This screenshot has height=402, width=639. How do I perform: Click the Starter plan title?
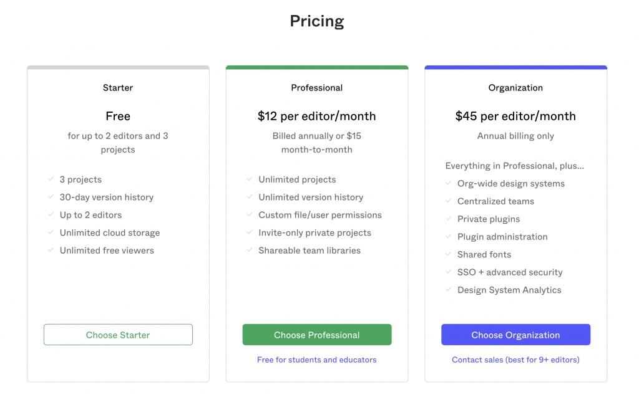[118, 87]
